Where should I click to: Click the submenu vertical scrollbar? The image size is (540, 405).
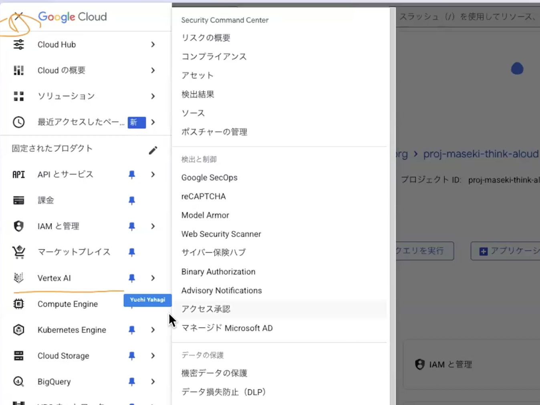[x=392, y=200]
